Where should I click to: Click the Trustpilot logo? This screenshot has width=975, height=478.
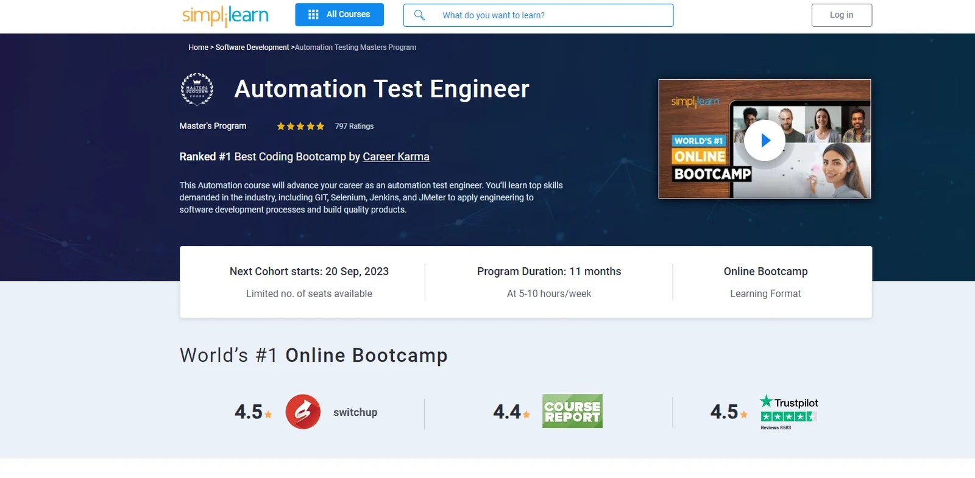click(x=789, y=402)
